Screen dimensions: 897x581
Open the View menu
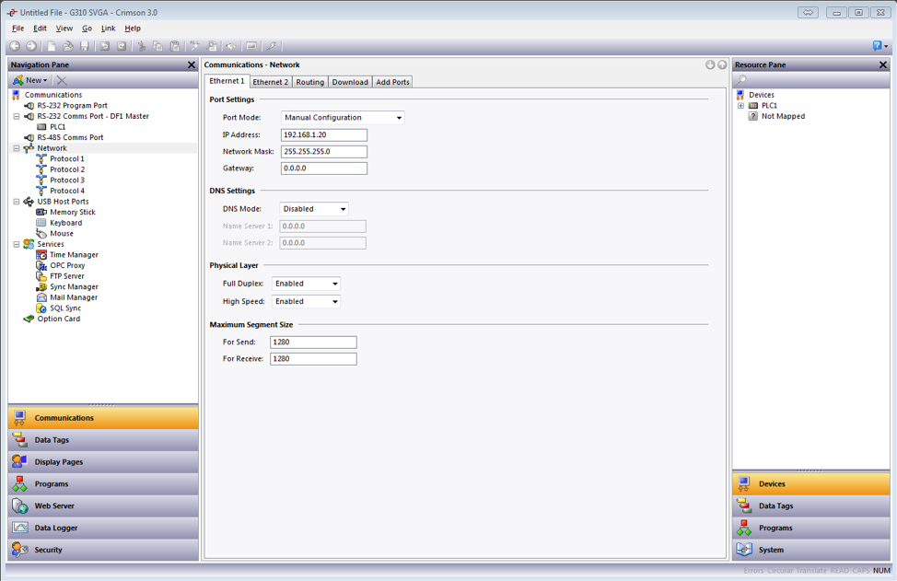coord(64,28)
